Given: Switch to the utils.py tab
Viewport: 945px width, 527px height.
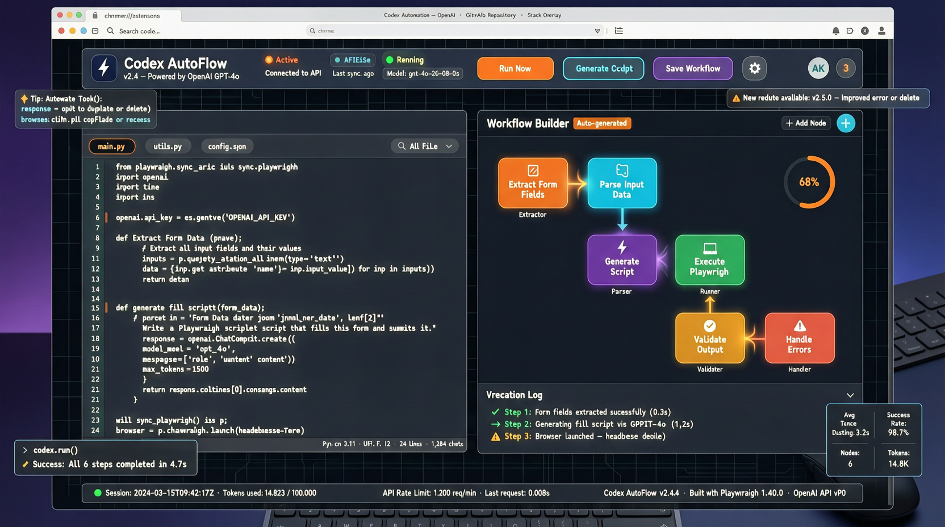Looking at the screenshot, I should [168, 147].
